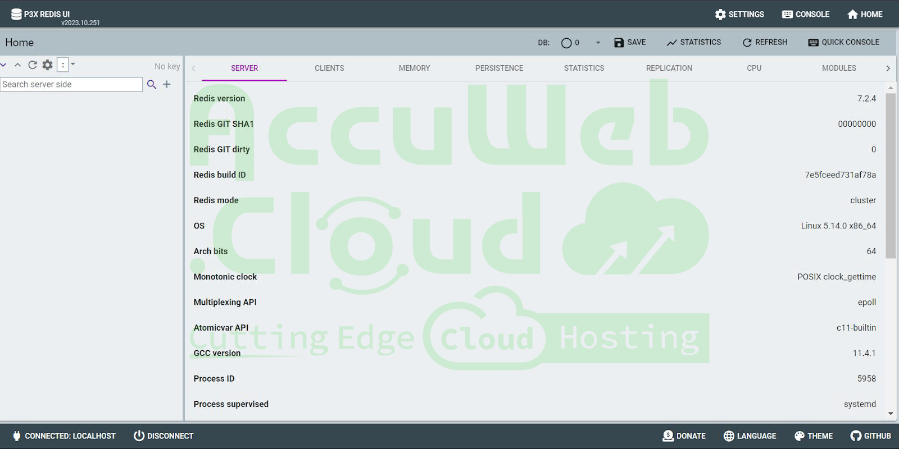Collapse all keys with up chevron
899x449 pixels.
(x=18, y=65)
